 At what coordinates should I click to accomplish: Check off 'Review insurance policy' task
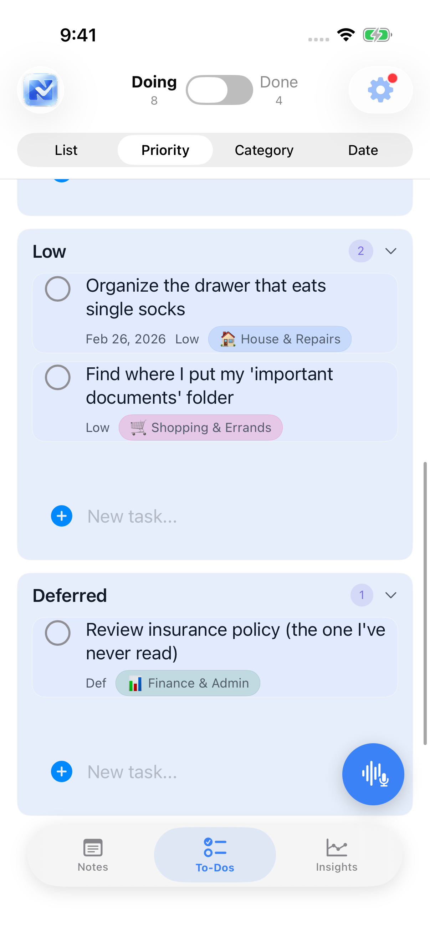58,633
